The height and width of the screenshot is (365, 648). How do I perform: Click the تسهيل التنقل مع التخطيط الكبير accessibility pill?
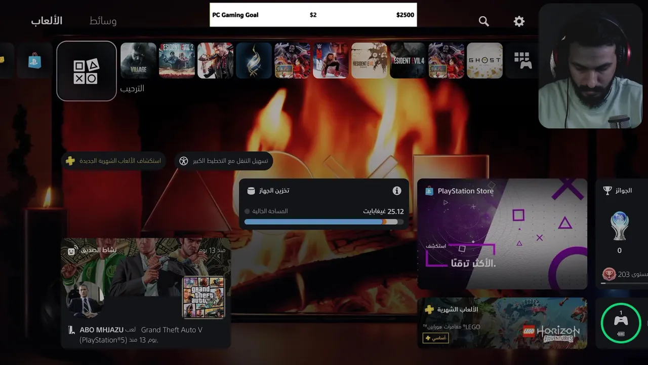(x=224, y=161)
